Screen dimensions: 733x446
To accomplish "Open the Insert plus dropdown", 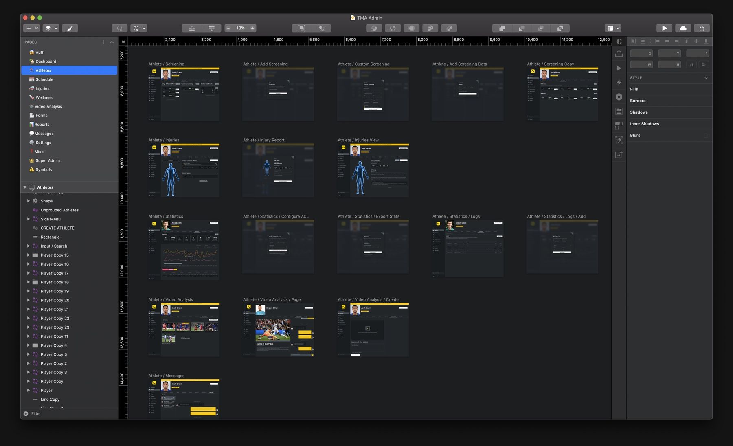I will (x=31, y=28).
